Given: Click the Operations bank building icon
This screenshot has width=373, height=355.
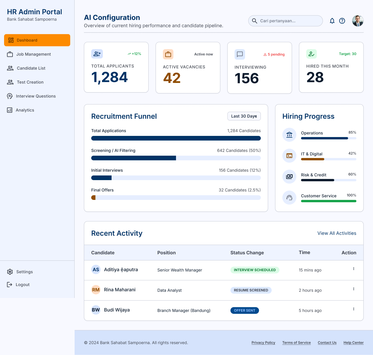Looking at the screenshot, I should pos(289,135).
